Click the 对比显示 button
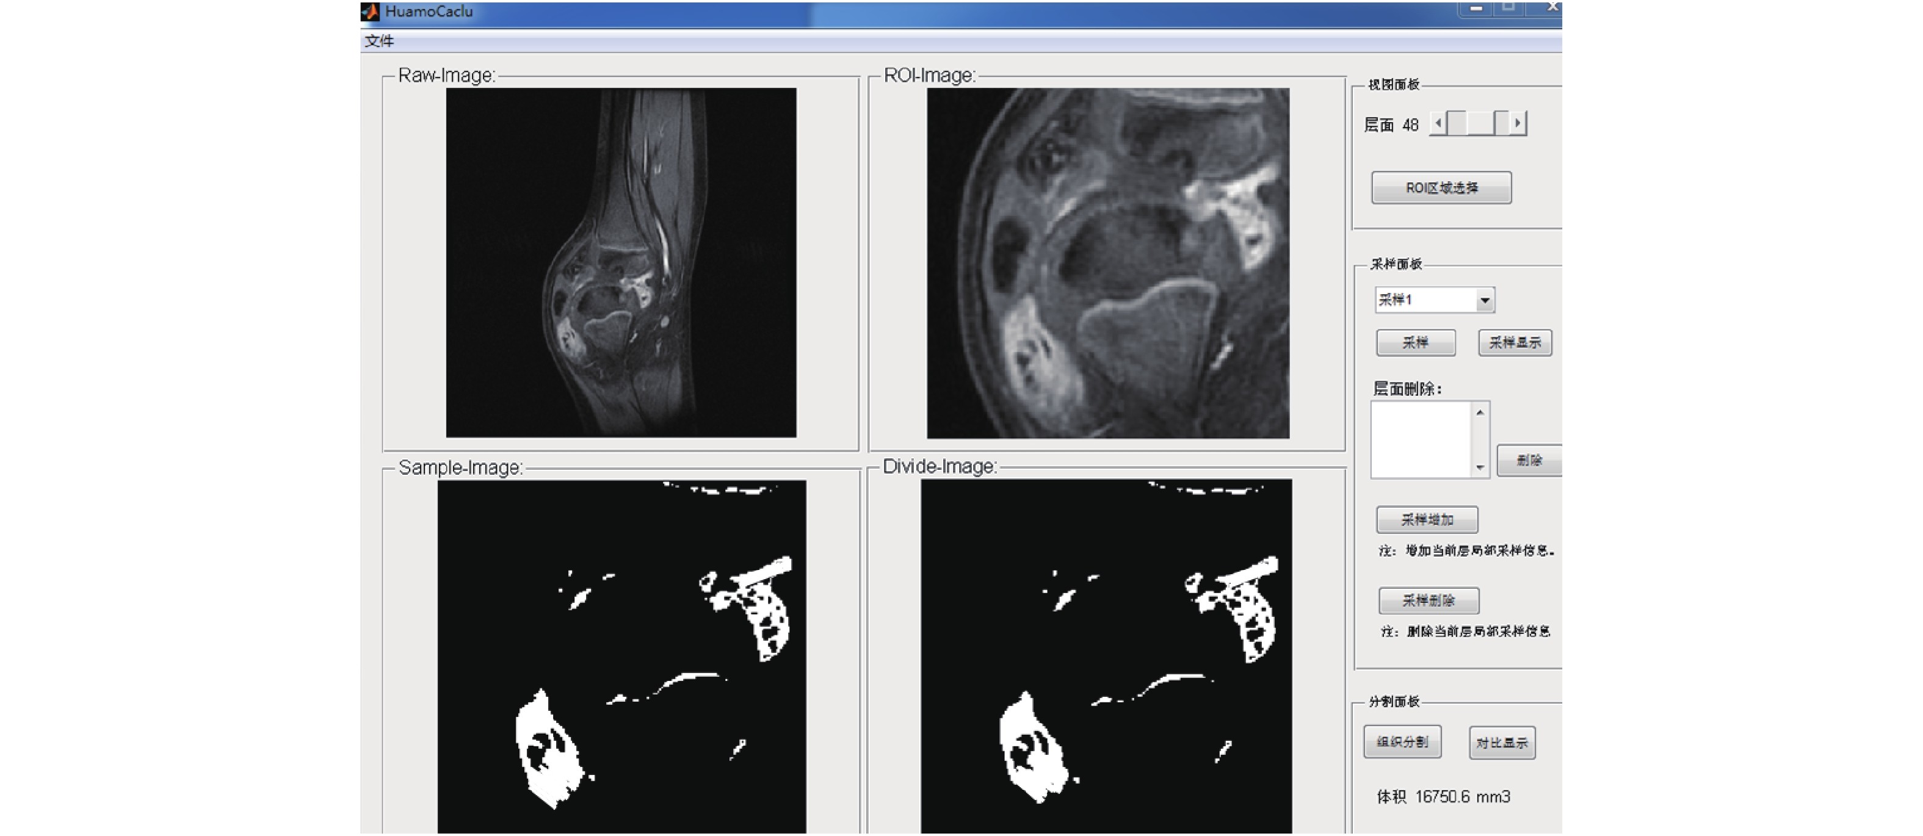The width and height of the screenshot is (1923, 836). click(x=1502, y=743)
